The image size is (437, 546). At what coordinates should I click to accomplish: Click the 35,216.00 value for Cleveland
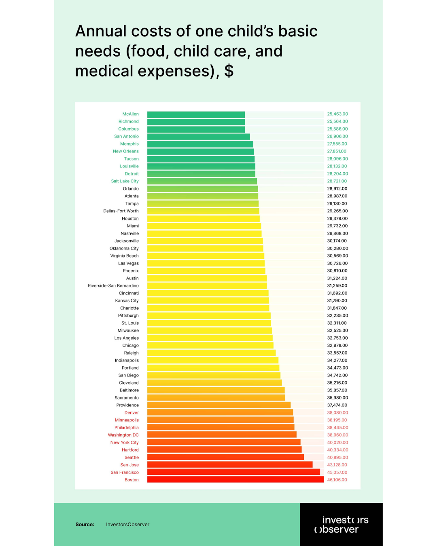[337, 383]
